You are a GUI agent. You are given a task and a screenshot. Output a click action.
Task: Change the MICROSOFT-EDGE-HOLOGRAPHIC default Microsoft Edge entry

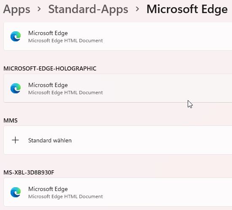[x=118, y=88]
